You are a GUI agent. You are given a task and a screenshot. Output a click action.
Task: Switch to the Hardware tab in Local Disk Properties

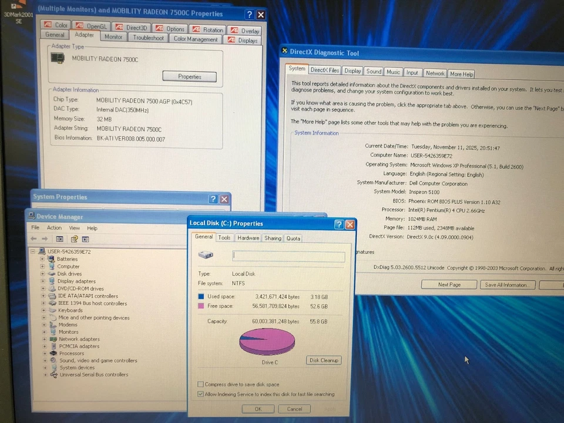[x=248, y=238]
